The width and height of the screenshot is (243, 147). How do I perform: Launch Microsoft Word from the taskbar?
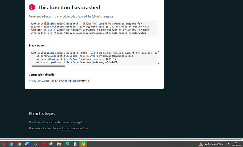click(27, 144)
